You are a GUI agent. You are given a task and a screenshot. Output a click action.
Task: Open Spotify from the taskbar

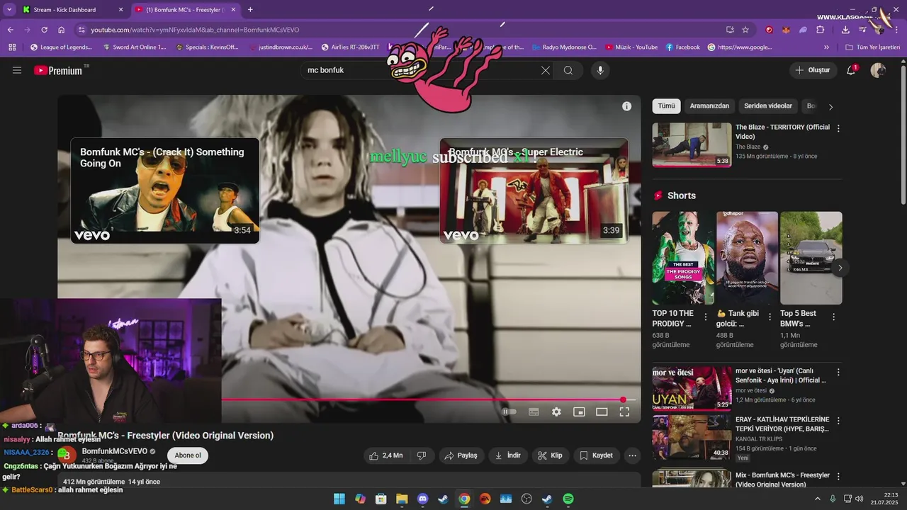(568, 499)
